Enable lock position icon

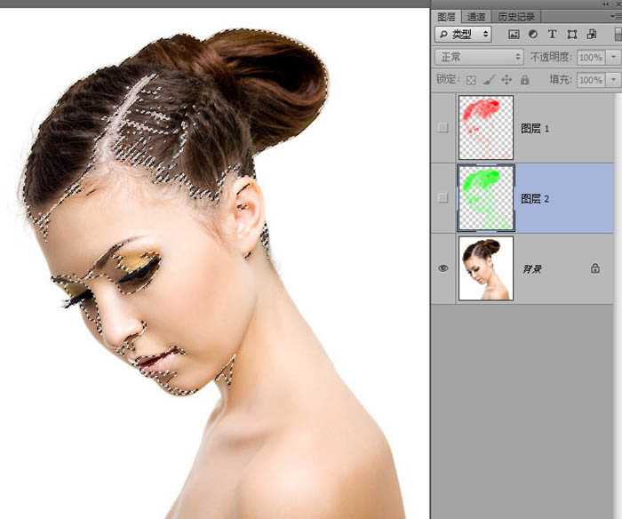[x=506, y=80]
